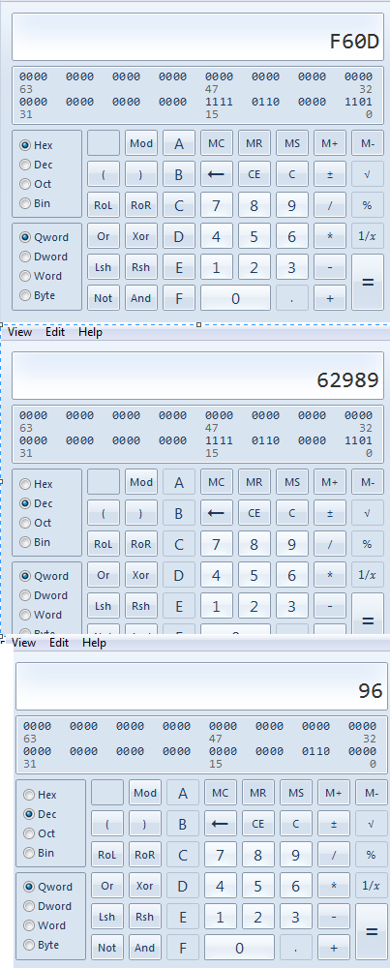Click CE key in 62989 calculator
Image resolution: width=390 pixels, height=968 pixels.
(x=255, y=513)
